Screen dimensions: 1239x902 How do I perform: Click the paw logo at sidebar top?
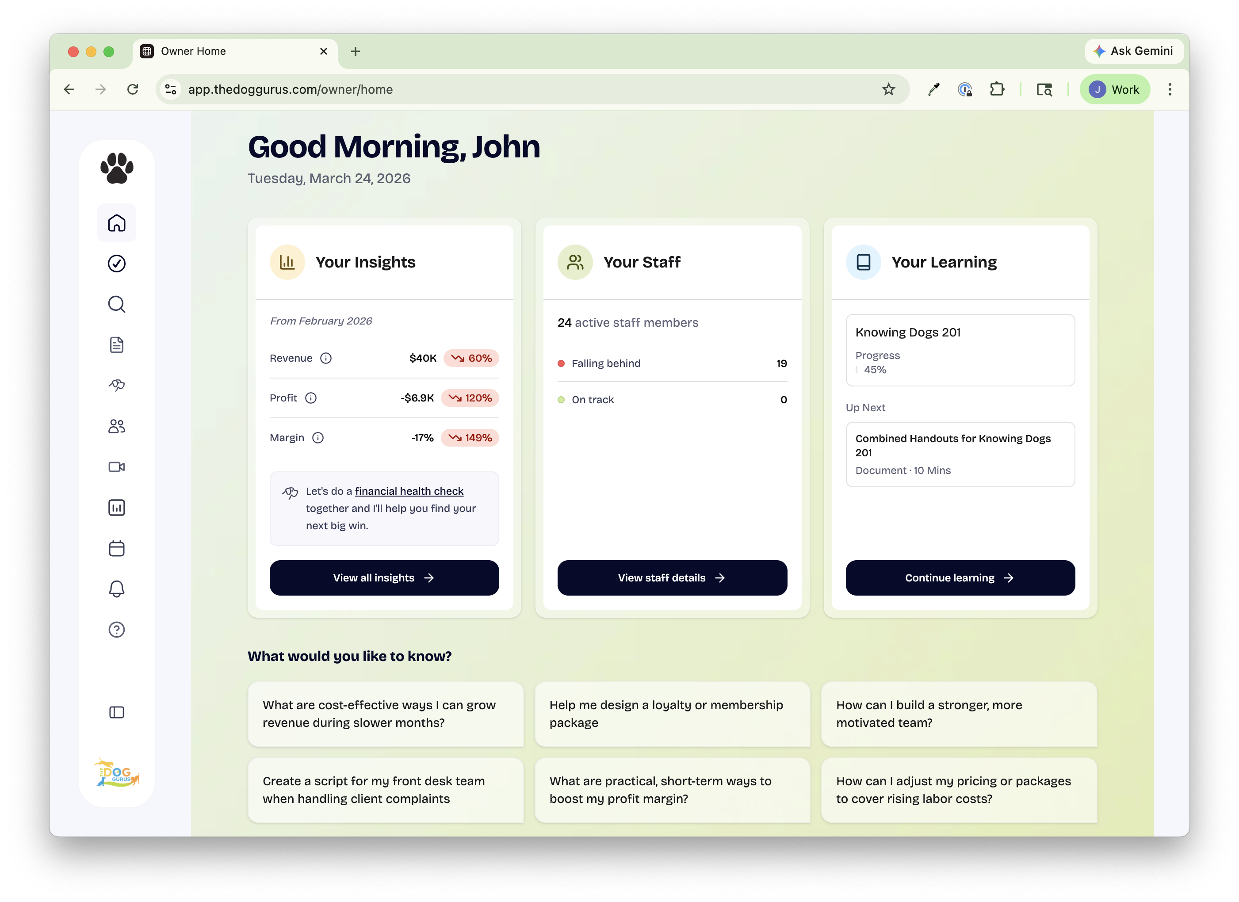coord(116,168)
